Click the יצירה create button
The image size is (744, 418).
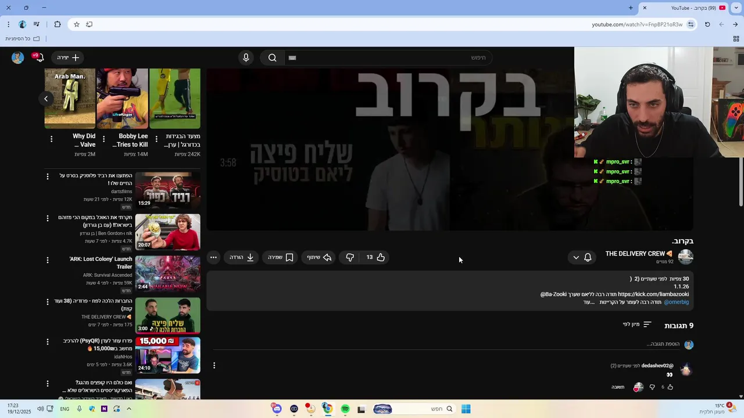tap(68, 57)
